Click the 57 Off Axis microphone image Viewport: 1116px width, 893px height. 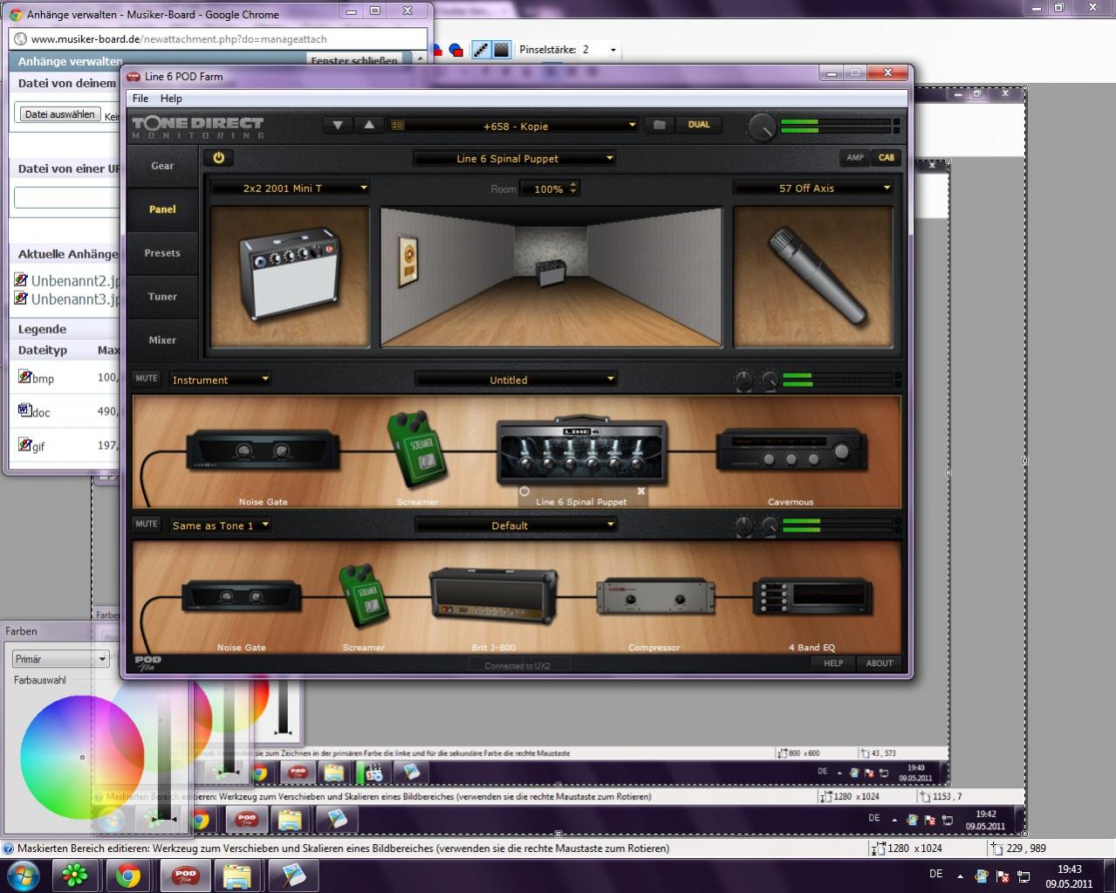[813, 277]
